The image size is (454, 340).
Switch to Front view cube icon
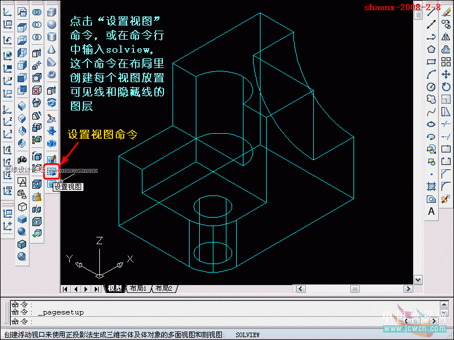(22, 78)
